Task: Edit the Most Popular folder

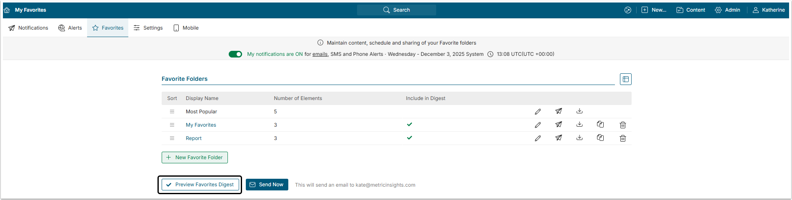Action: click(x=538, y=112)
